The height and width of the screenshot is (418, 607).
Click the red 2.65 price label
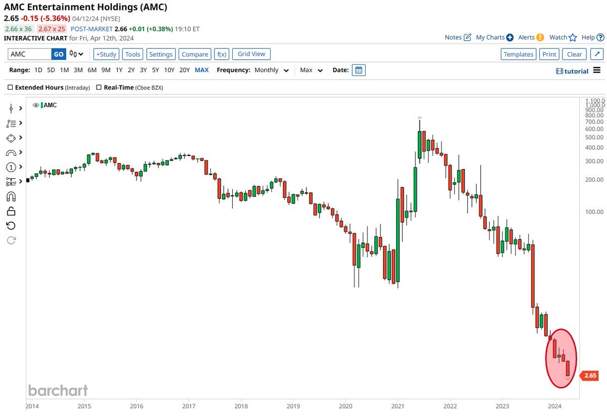click(589, 375)
